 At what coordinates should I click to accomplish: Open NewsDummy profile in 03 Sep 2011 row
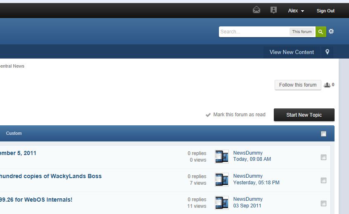click(x=248, y=199)
